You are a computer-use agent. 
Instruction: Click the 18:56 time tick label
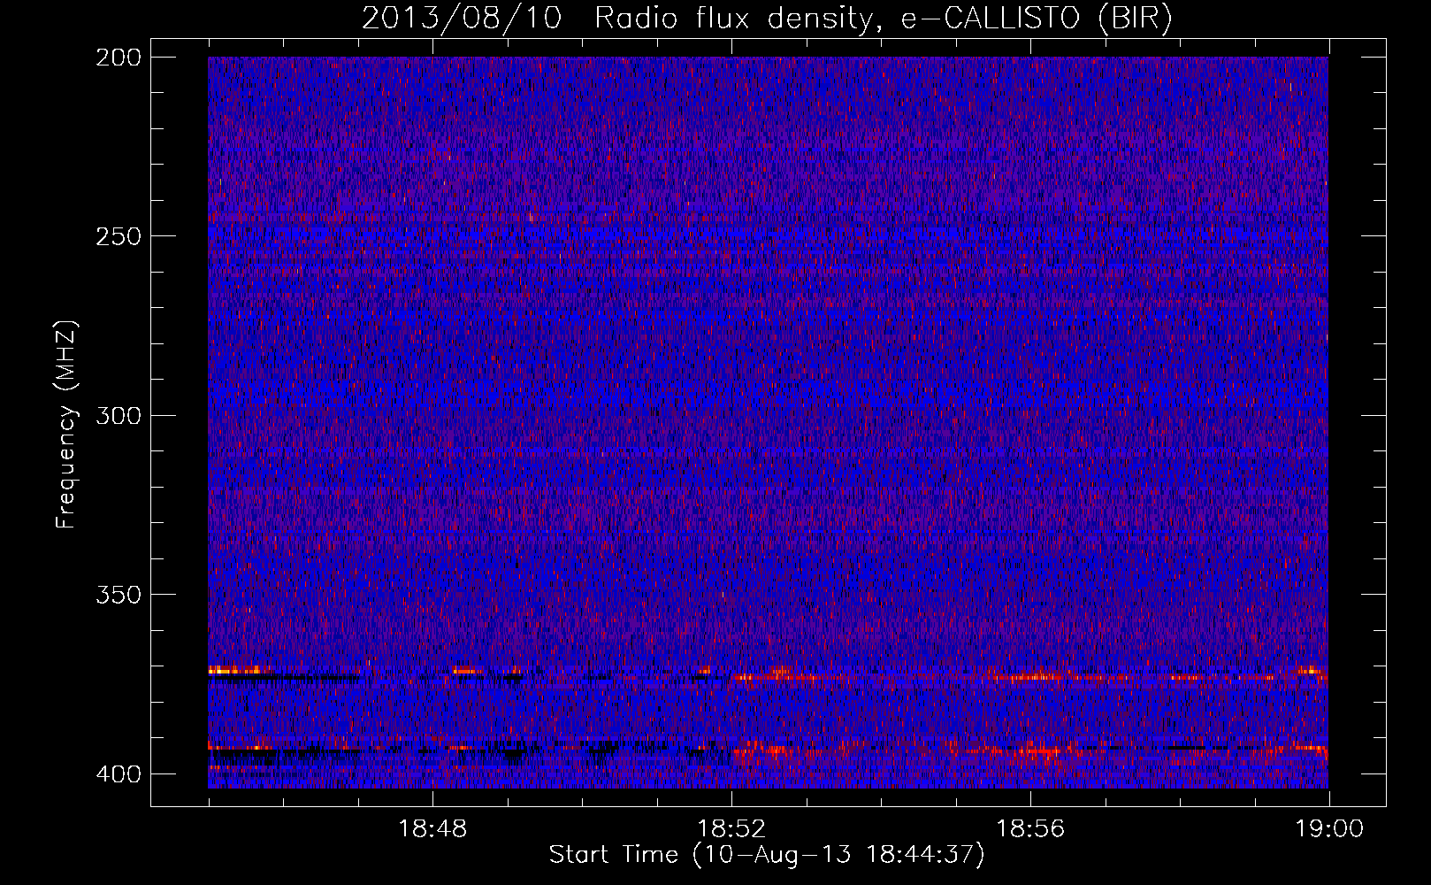pyautogui.click(x=1030, y=829)
